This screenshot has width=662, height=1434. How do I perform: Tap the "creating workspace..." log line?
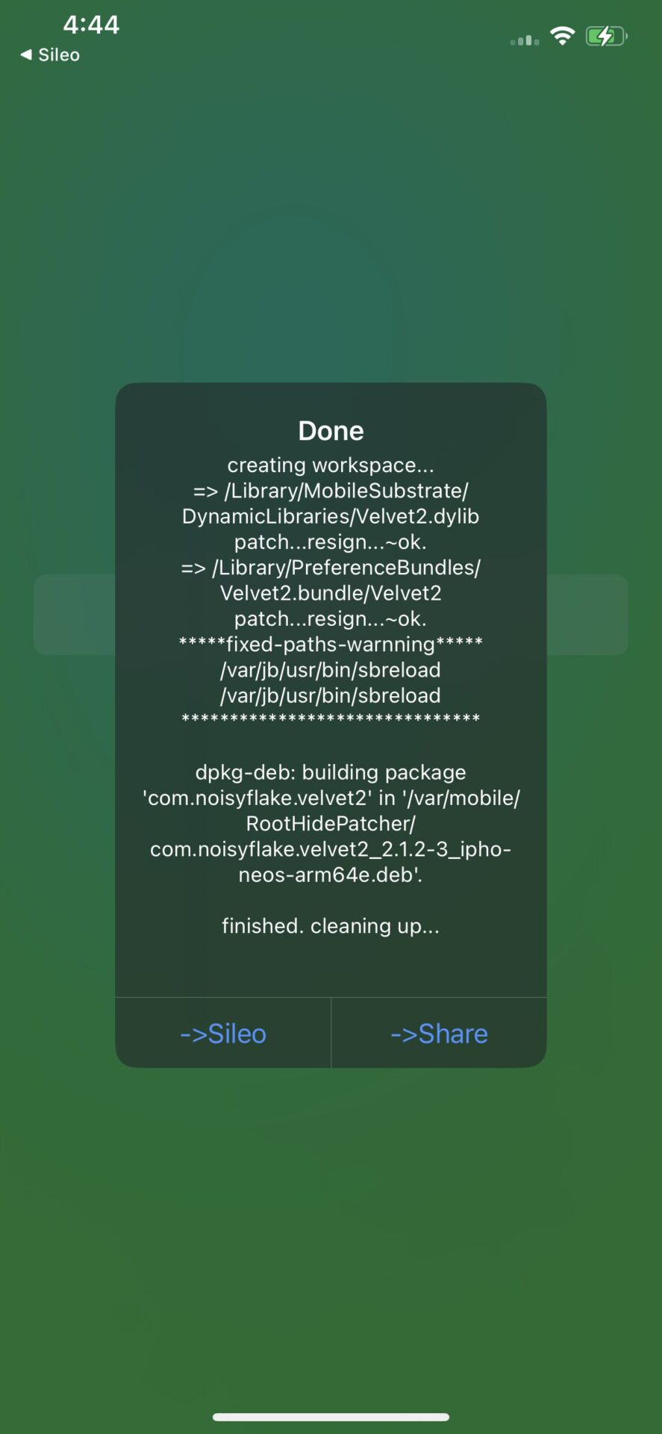point(331,465)
